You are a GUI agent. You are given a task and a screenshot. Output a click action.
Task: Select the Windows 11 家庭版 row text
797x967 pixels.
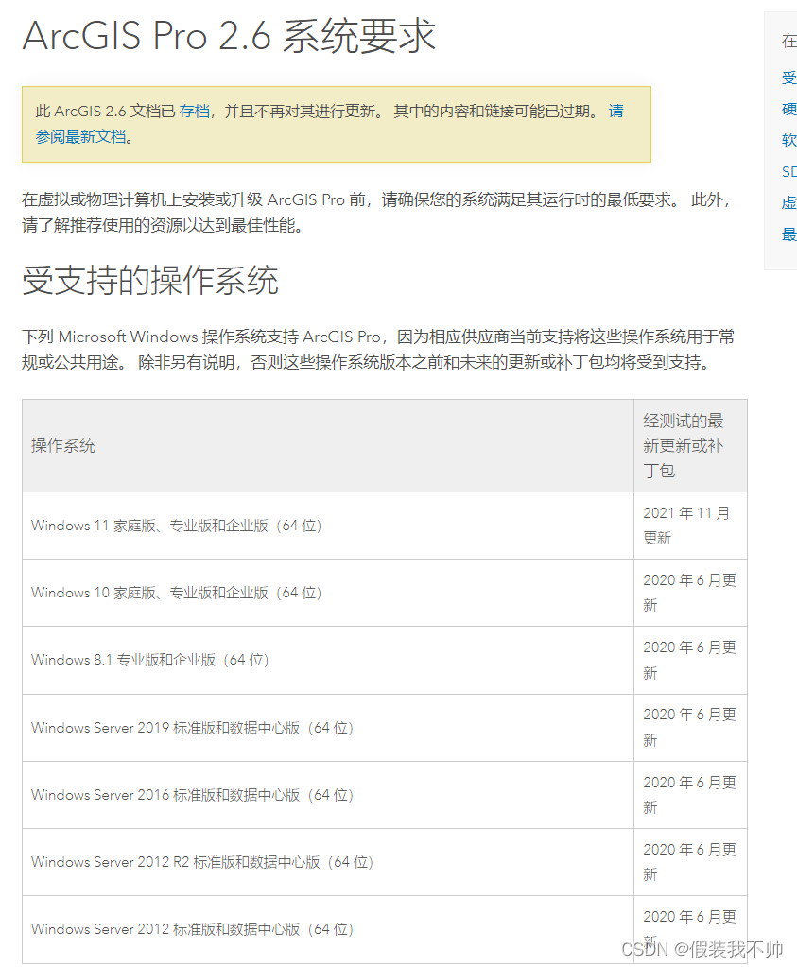click(177, 526)
